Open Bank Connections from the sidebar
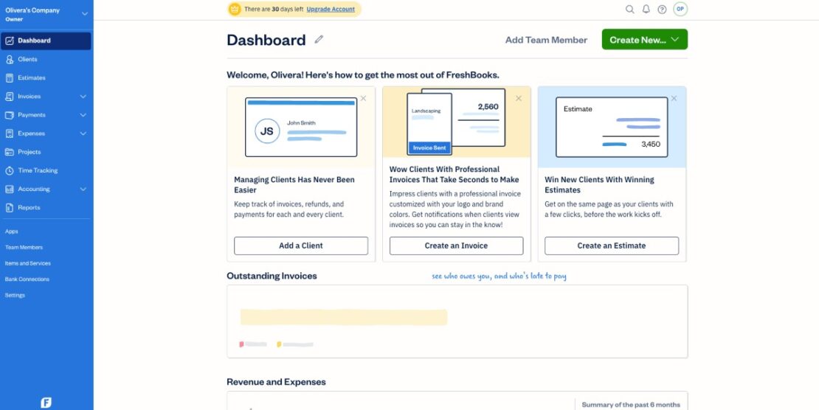The width and height of the screenshot is (819, 410). 27,279
